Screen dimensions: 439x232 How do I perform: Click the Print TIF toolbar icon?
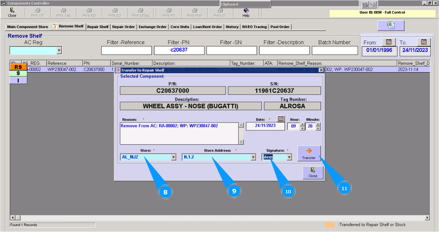38,13
